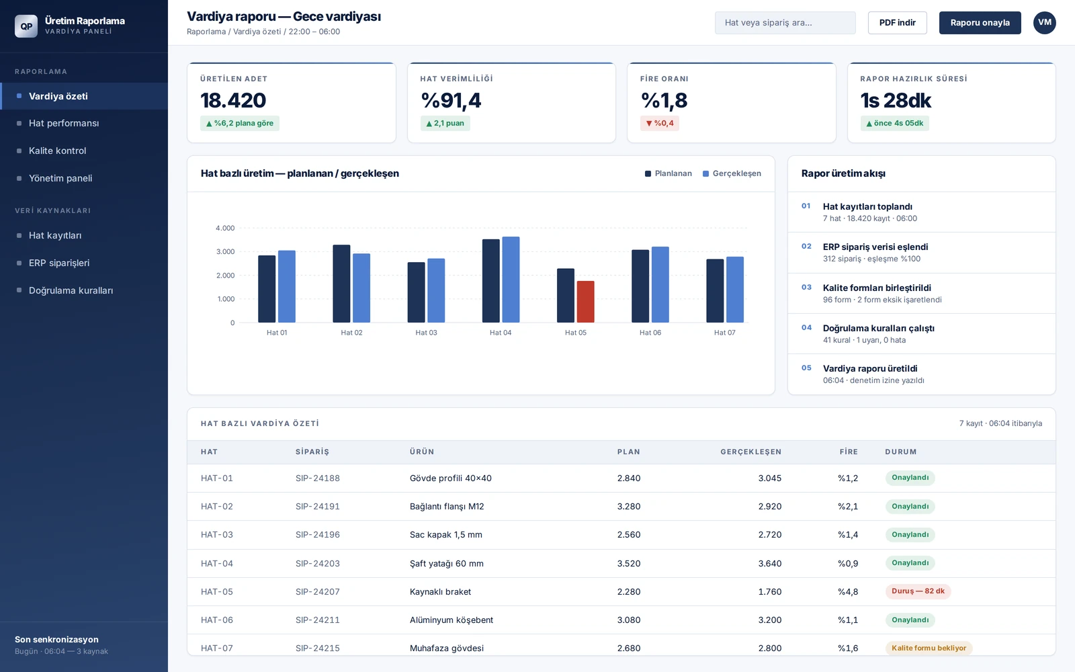Click the Hat 04 Gerçekleşen bar
1075x672 pixels.
click(x=511, y=280)
